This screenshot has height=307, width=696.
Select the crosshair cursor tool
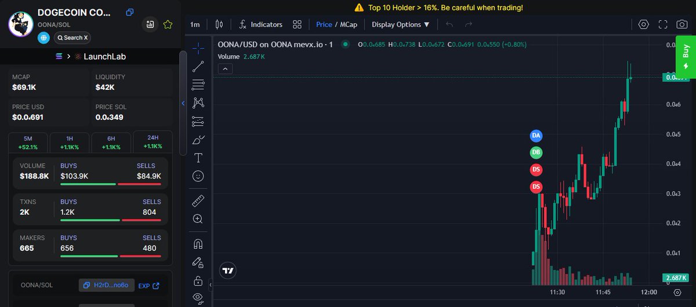[198, 47]
